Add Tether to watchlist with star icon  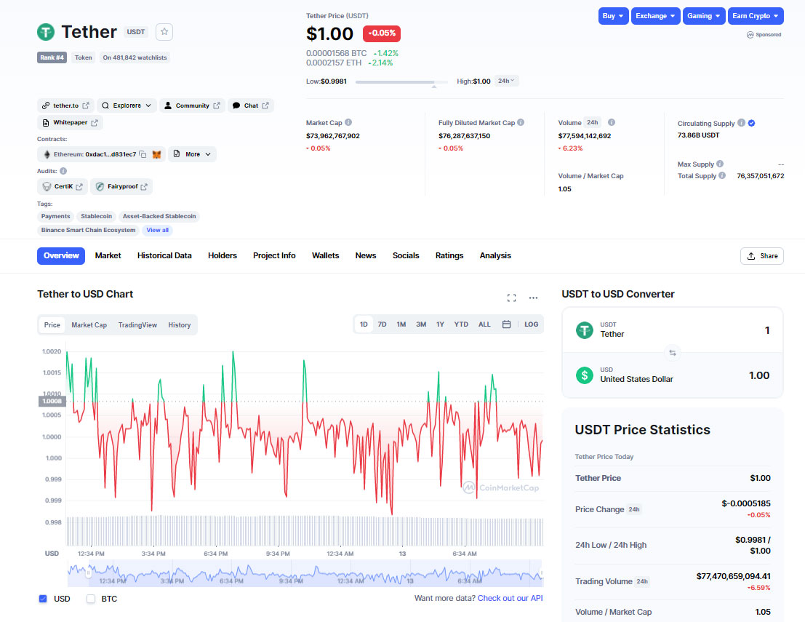click(164, 32)
